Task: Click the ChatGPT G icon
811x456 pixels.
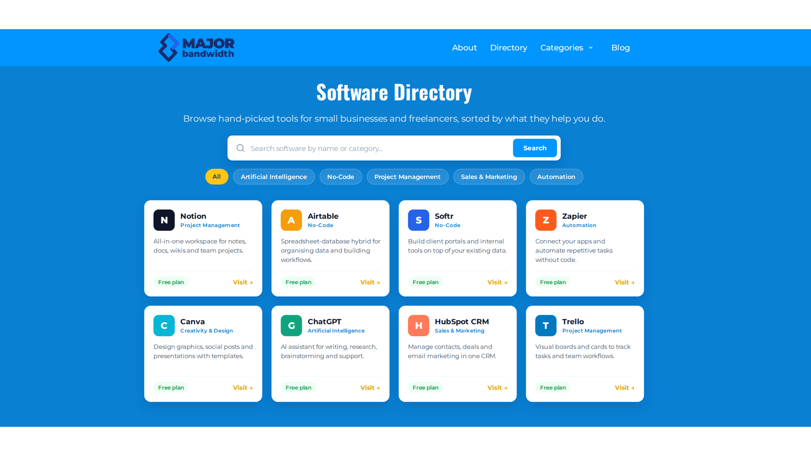Action: 291,325
